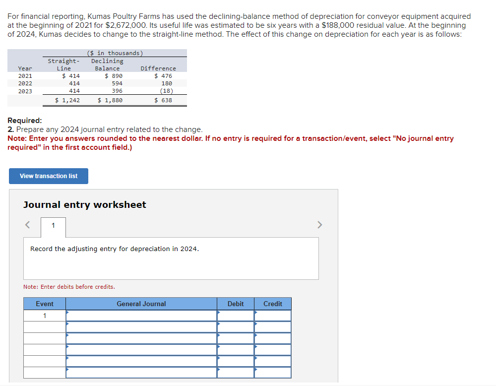Click the second row Debit field
Image resolution: width=496 pixels, height=386 pixels.
(x=236, y=327)
